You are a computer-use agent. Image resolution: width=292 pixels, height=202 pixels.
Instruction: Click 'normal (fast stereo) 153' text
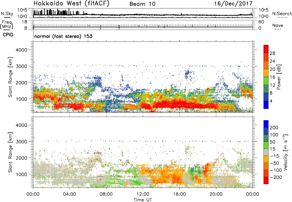[x=63, y=36]
